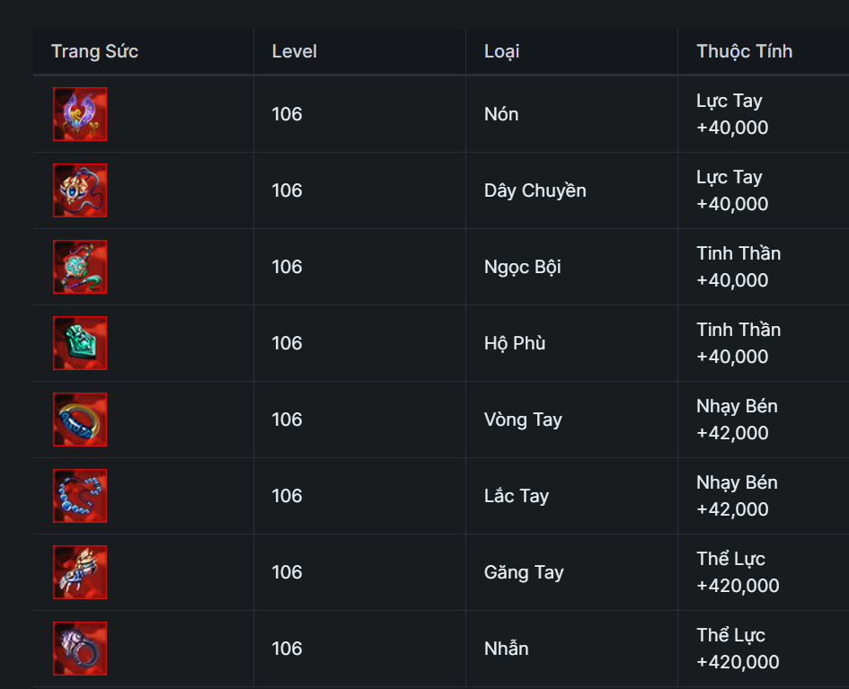Click the Găng Tay gloves icon
The width and height of the screenshot is (849, 689).
(x=80, y=572)
